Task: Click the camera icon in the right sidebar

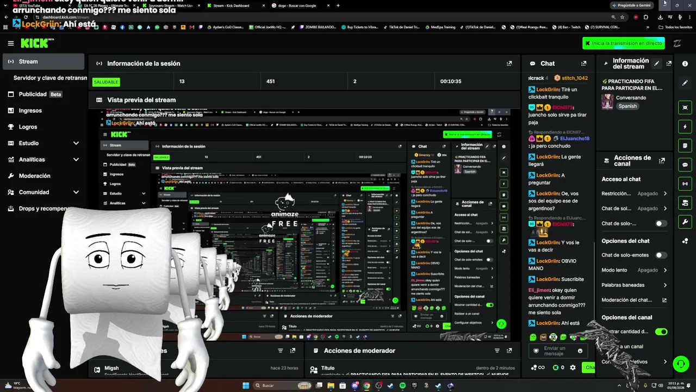Action: point(685,203)
